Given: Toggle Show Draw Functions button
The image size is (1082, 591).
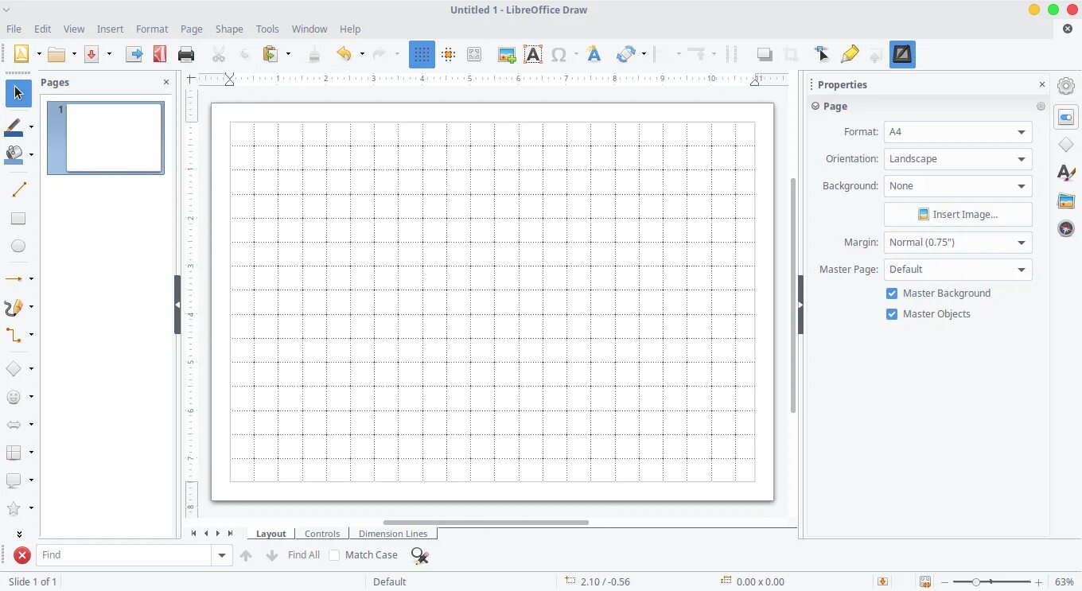Looking at the screenshot, I should click(x=902, y=54).
